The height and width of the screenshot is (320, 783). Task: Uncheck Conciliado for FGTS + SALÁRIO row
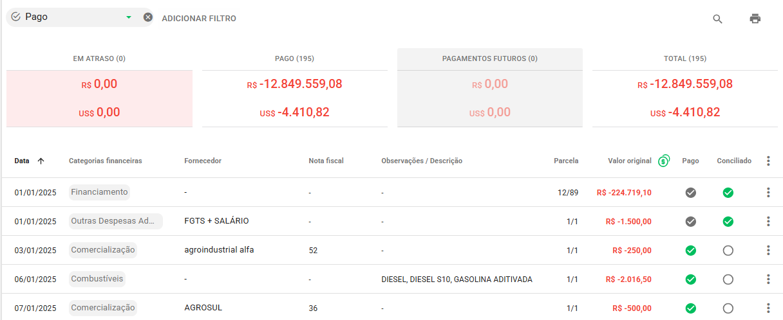[728, 221]
